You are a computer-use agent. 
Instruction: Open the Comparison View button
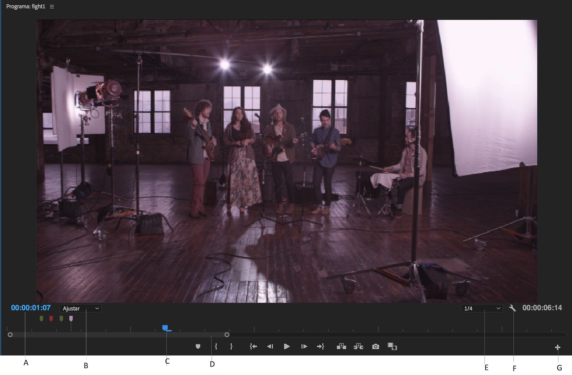click(392, 347)
